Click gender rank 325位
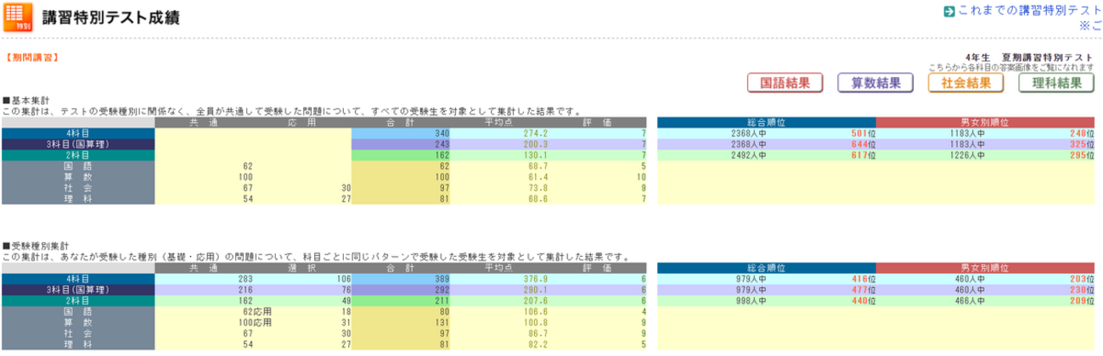Image resolution: width=1103 pixels, height=356 pixels. (x=1082, y=144)
